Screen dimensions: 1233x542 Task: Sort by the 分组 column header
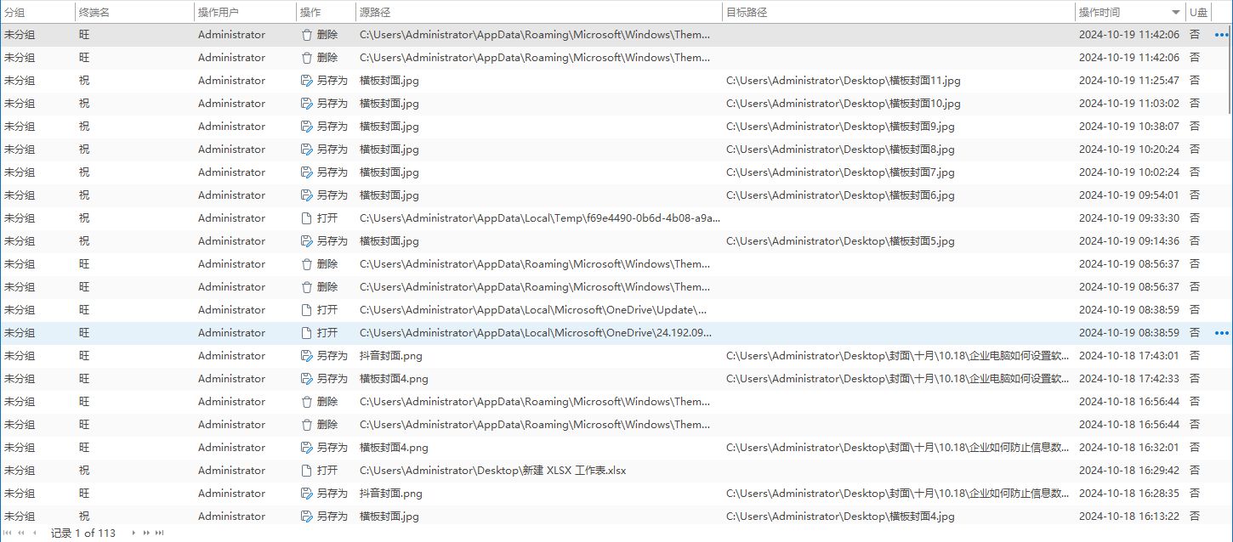pos(37,12)
